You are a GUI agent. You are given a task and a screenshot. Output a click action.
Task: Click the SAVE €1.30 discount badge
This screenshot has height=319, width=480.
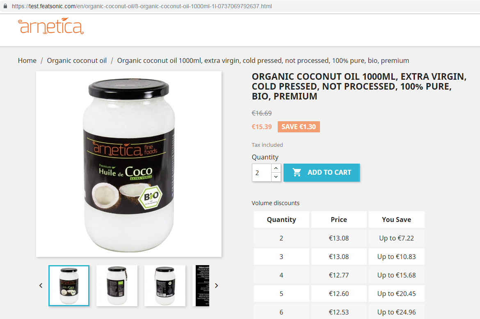point(299,127)
